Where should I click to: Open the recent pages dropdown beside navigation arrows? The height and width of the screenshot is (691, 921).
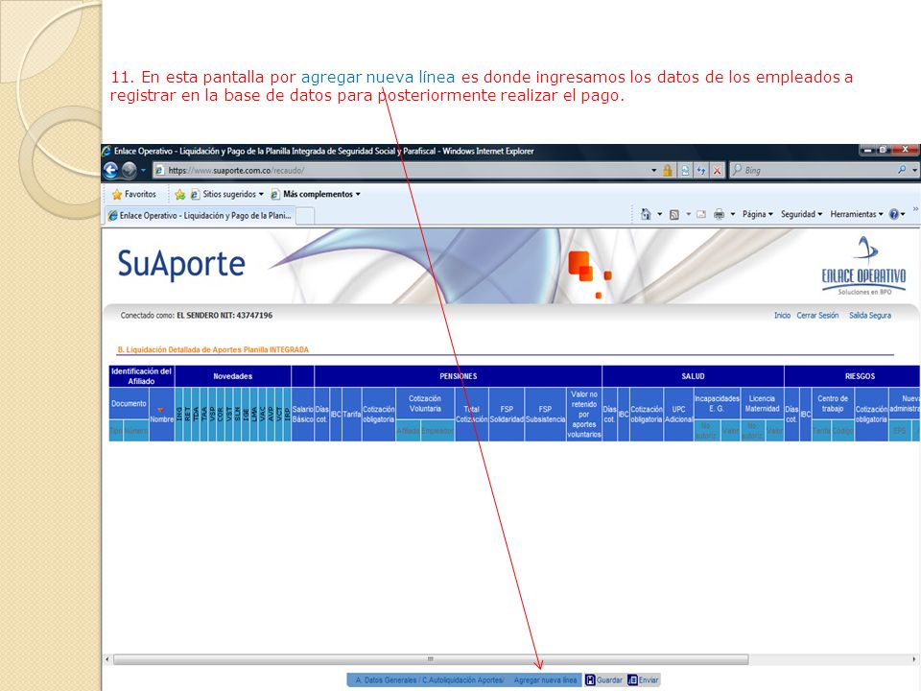click(x=143, y=171)
